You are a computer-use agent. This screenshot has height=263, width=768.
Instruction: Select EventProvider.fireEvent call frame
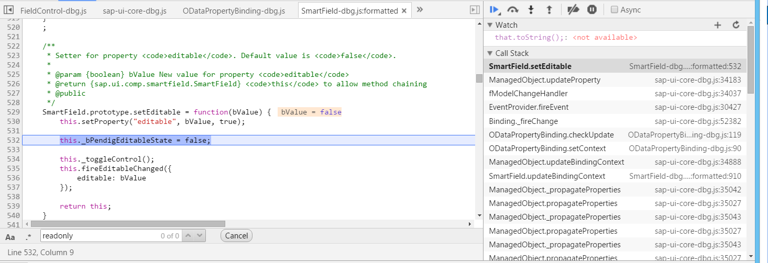tap(615, 107)
